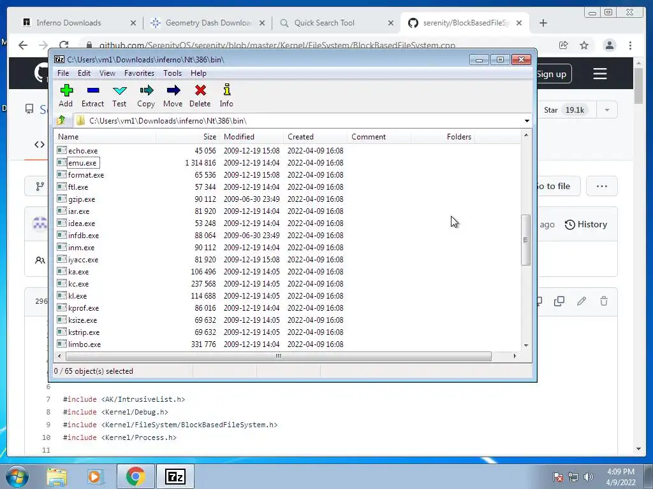653x489 pixels.
Task: Click the Extract toolbar icon
Action: (x=93, y=90)
